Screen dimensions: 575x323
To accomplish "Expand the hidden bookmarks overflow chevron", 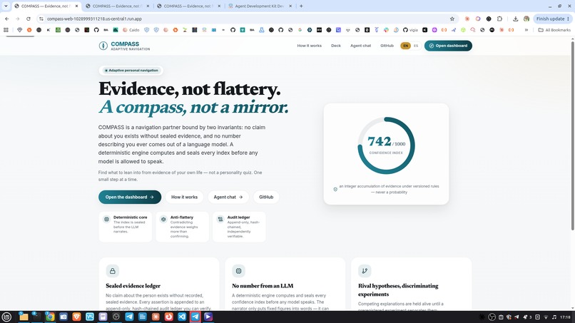I will (x=526, y=30).
